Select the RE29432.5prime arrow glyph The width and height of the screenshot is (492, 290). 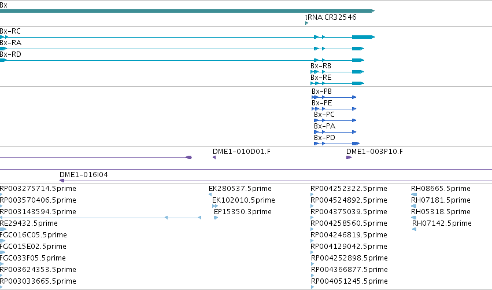coord(3,229)
